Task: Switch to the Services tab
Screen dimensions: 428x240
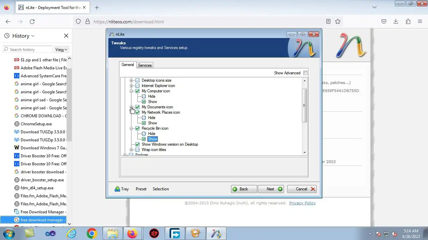Action: point(145,65)
